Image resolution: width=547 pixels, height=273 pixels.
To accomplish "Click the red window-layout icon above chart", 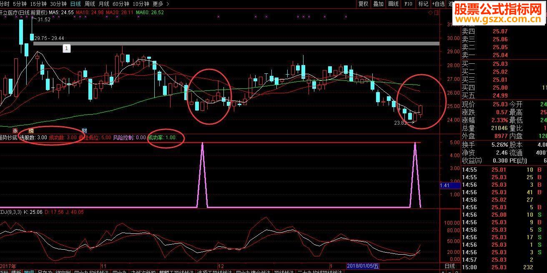I will pyautogui.click(x=437, y=13).
